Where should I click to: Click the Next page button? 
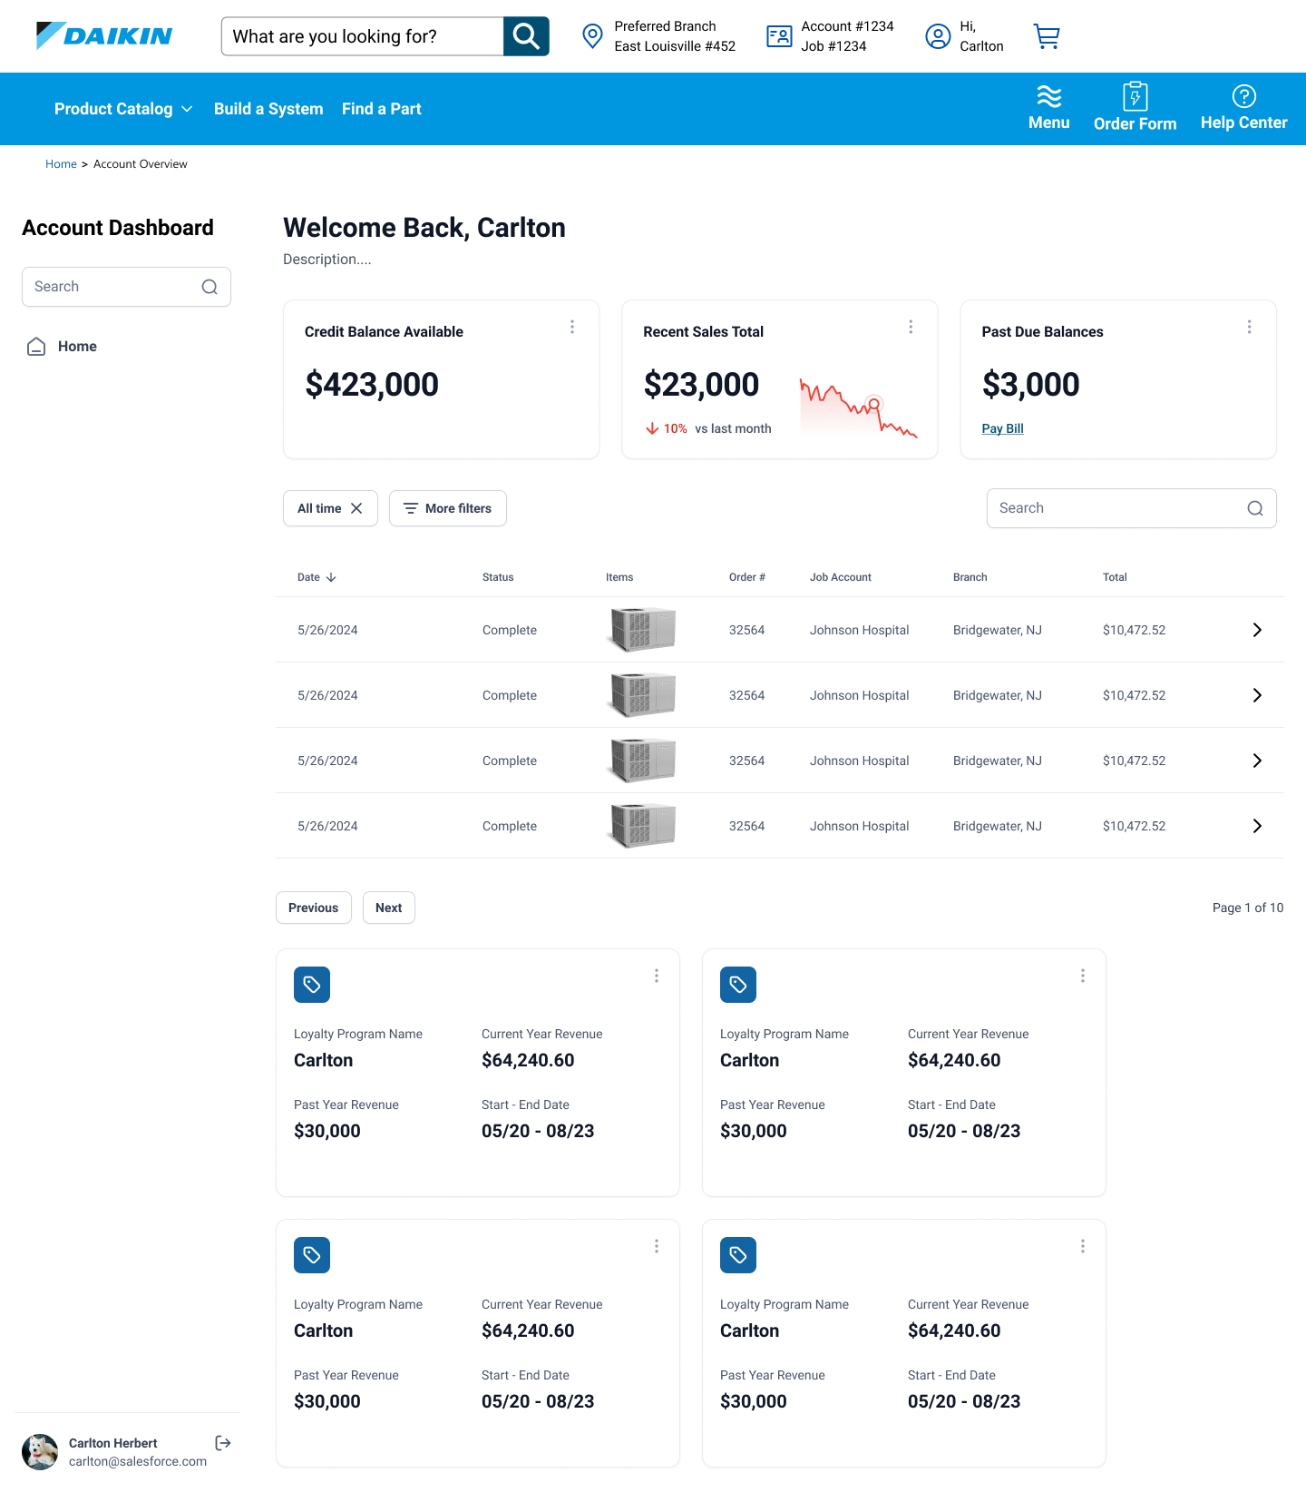coord(389,908)
